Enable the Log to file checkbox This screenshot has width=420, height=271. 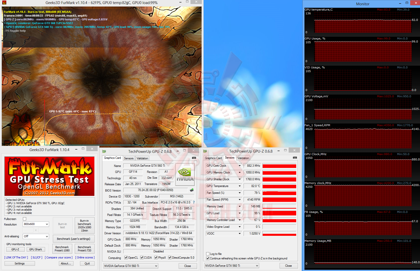pyautogui.click(x=208, y=254)
